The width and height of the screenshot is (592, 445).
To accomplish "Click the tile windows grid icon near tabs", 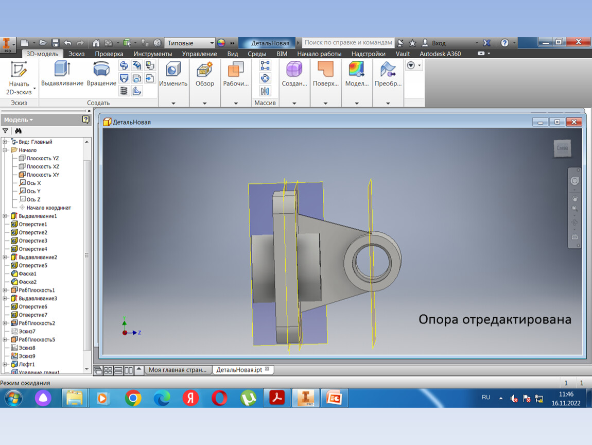I will coord(108,370).
